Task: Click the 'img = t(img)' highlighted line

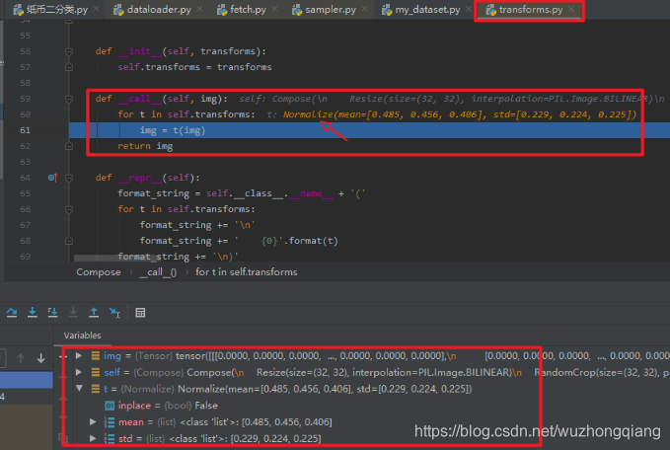Action: coord(173,130)
